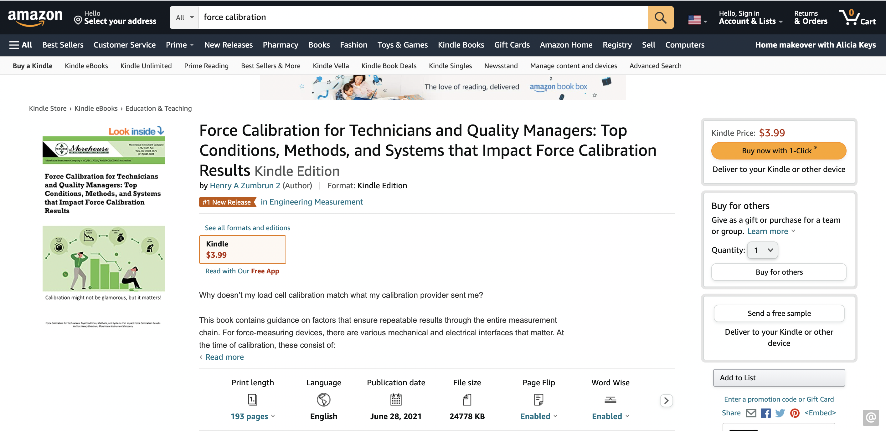The image size is (886, 431).
Task: Go to New Releases
Action: 228,45
